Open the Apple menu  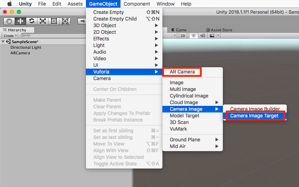tap(9, 4)
